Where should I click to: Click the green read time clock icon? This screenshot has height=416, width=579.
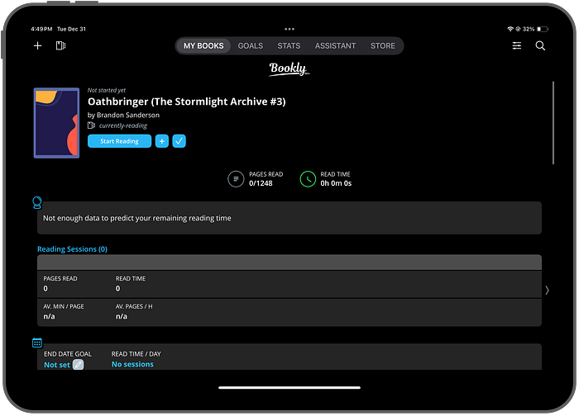(x=308, y=179)
